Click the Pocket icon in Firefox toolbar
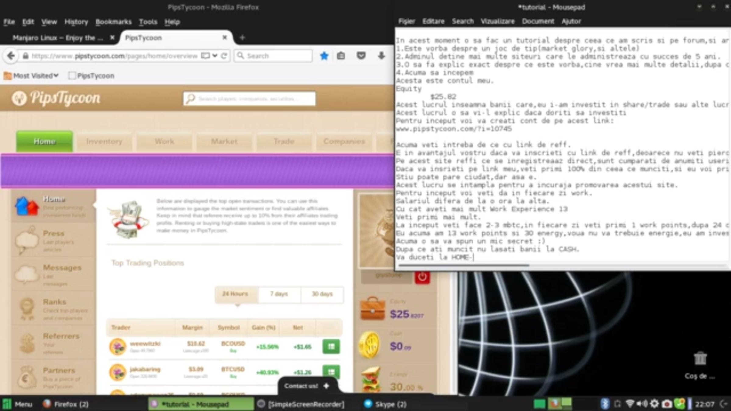This screenshot has width=731, height=411. pos(361,56)
